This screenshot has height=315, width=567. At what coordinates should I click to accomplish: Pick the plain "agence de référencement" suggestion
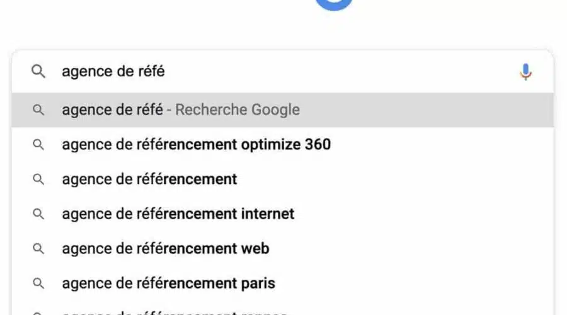(x=149, y=180)
